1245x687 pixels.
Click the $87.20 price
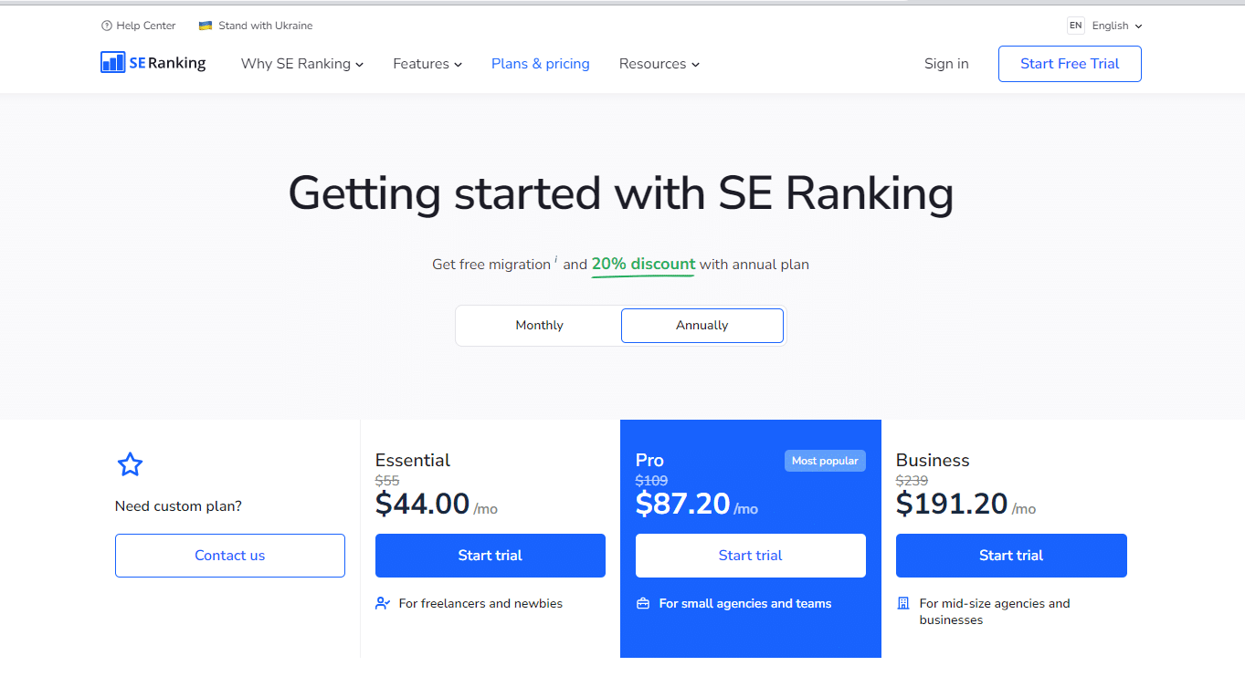click(x=683, y=504)
